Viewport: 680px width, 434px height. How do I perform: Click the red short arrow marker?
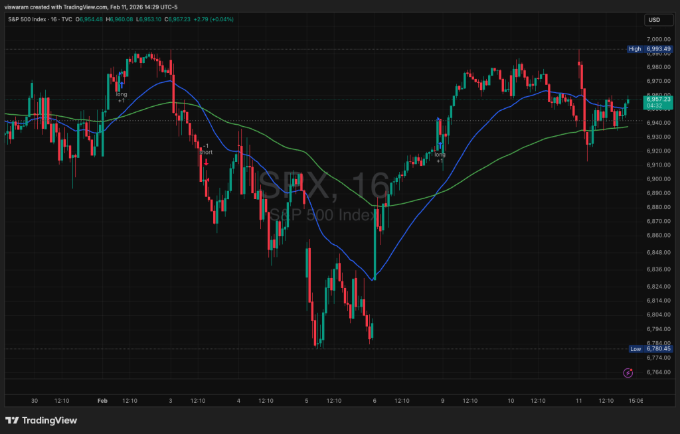tap(207, 162)
